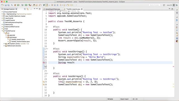Open the Task List icon in right trim
The height and width of the screenshot is (101, 179).
pyautogui.click(x=177, y=13)
